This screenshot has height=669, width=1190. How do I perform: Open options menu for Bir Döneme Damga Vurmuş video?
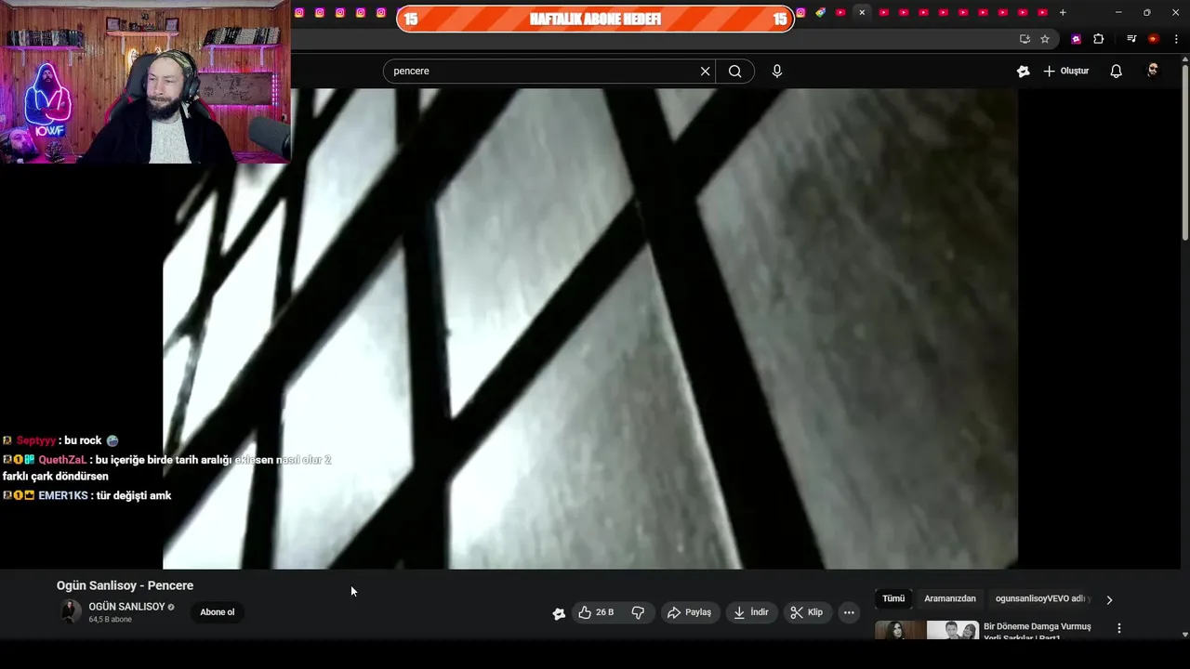pyautogui.click(x=1119, y=628)
